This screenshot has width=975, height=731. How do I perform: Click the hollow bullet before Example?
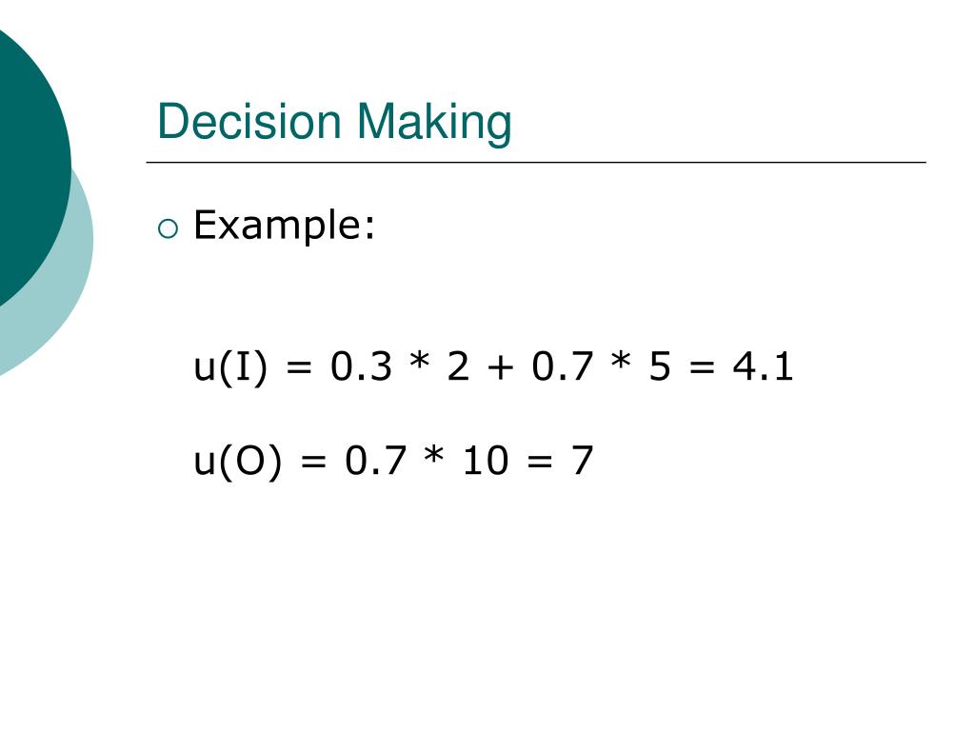pyautogui.click(x=168, y=228)
